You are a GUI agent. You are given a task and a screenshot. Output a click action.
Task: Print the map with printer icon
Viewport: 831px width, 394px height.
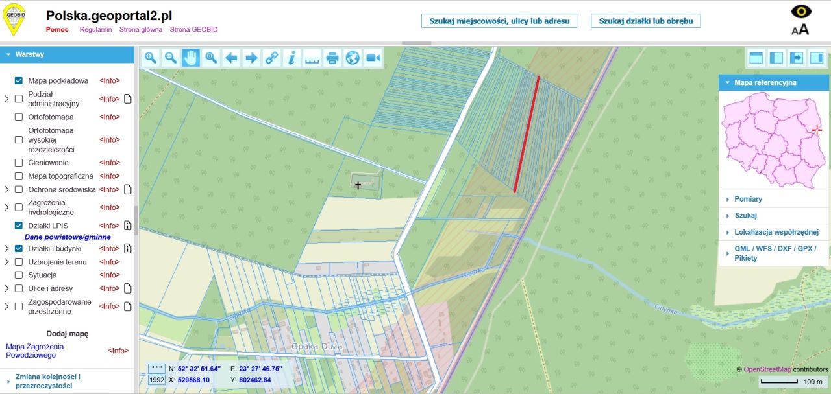[332, 58]
